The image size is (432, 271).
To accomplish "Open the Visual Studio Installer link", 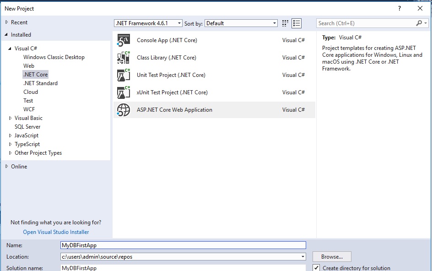I will pyautogui.click(x=56, y=232).
